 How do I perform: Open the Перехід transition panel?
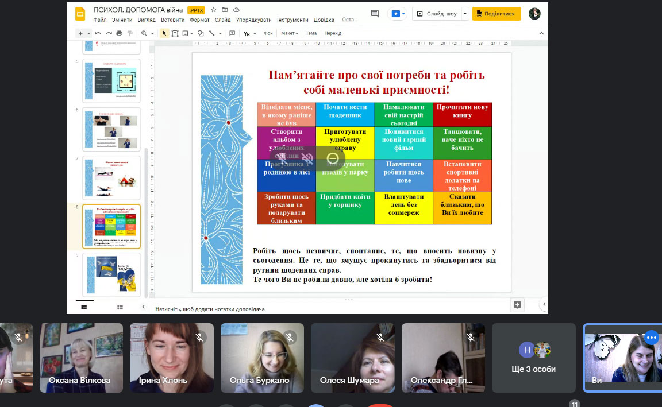point(333,33)
